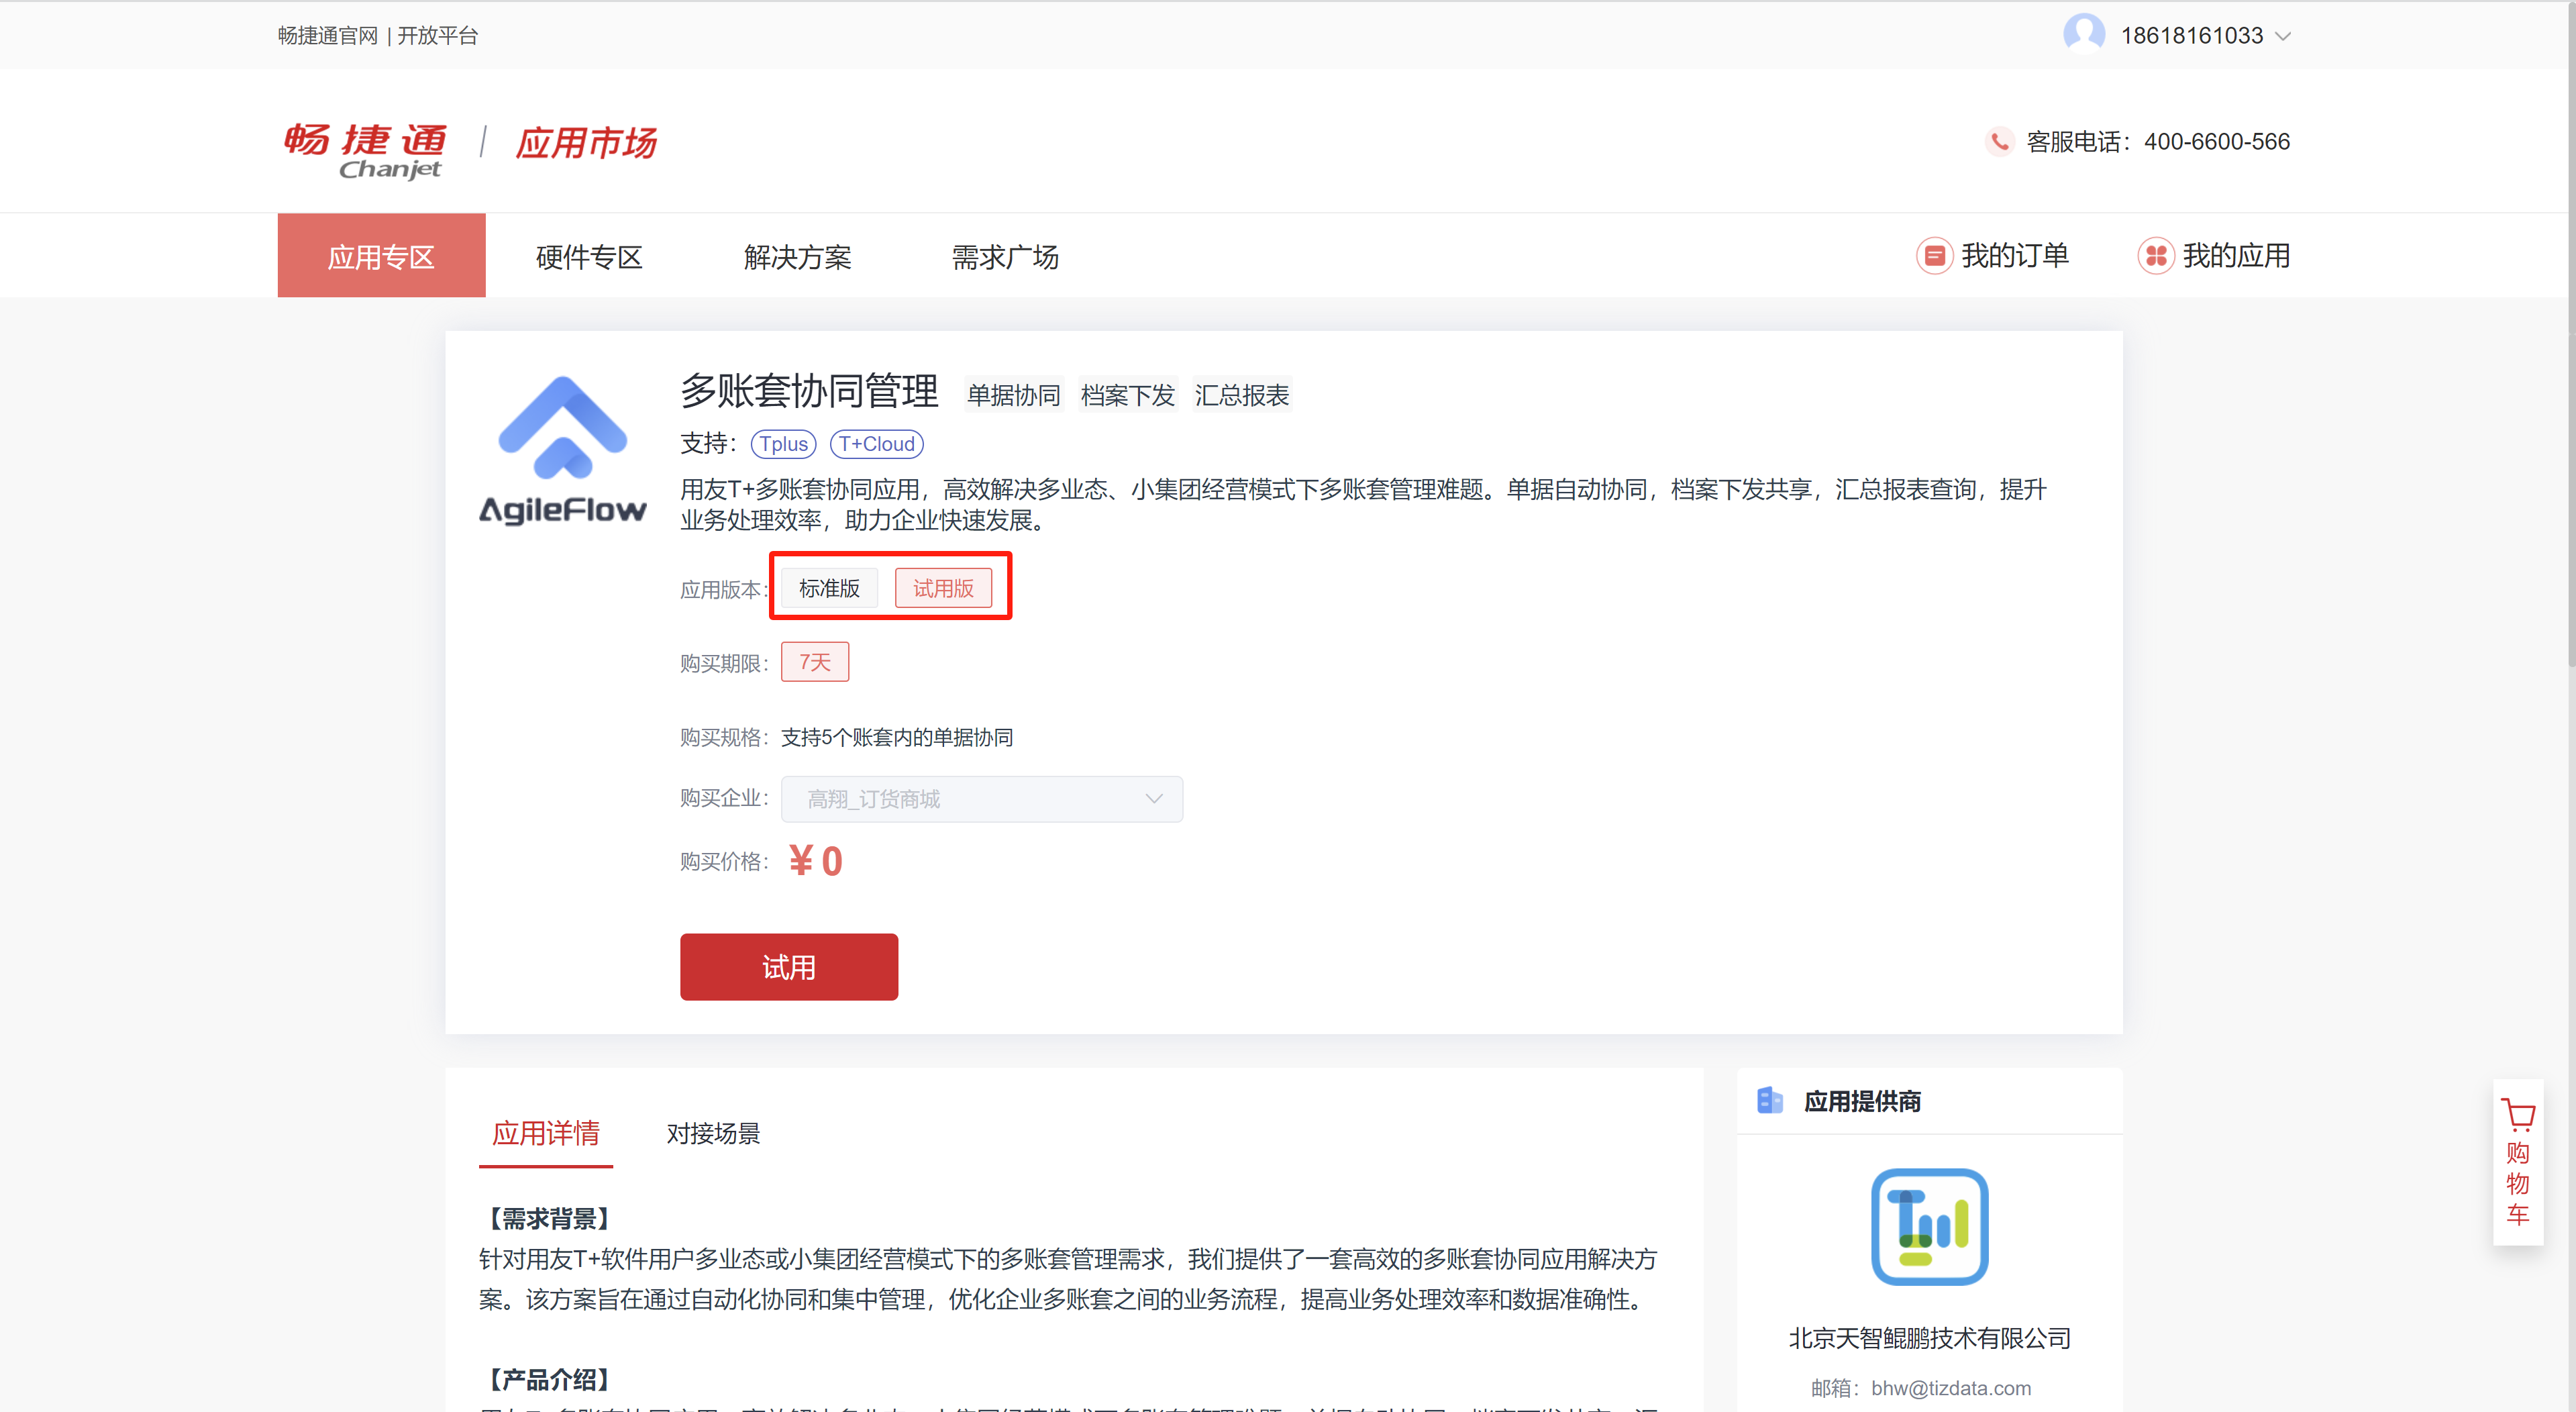Screen dimensions: 2576x1412
Task: Switch to the 应用详情 tab
Action: pos(546,1134)
